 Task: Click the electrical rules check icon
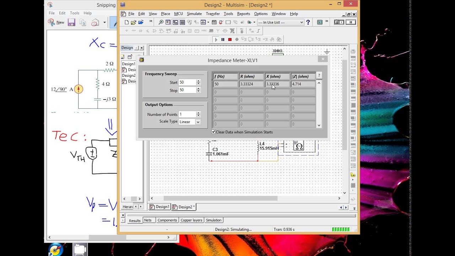(221, 22)
